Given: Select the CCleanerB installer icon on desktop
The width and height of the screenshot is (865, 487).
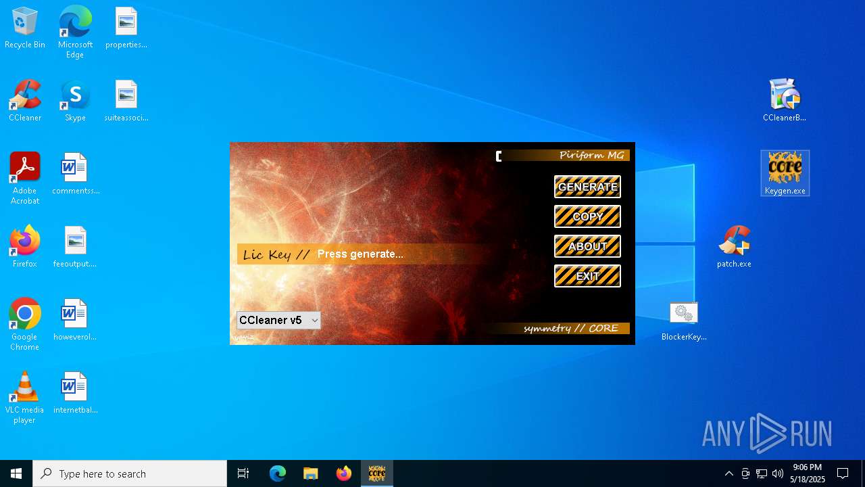Looking at the screenshot, I should click(x=785, y=100).
